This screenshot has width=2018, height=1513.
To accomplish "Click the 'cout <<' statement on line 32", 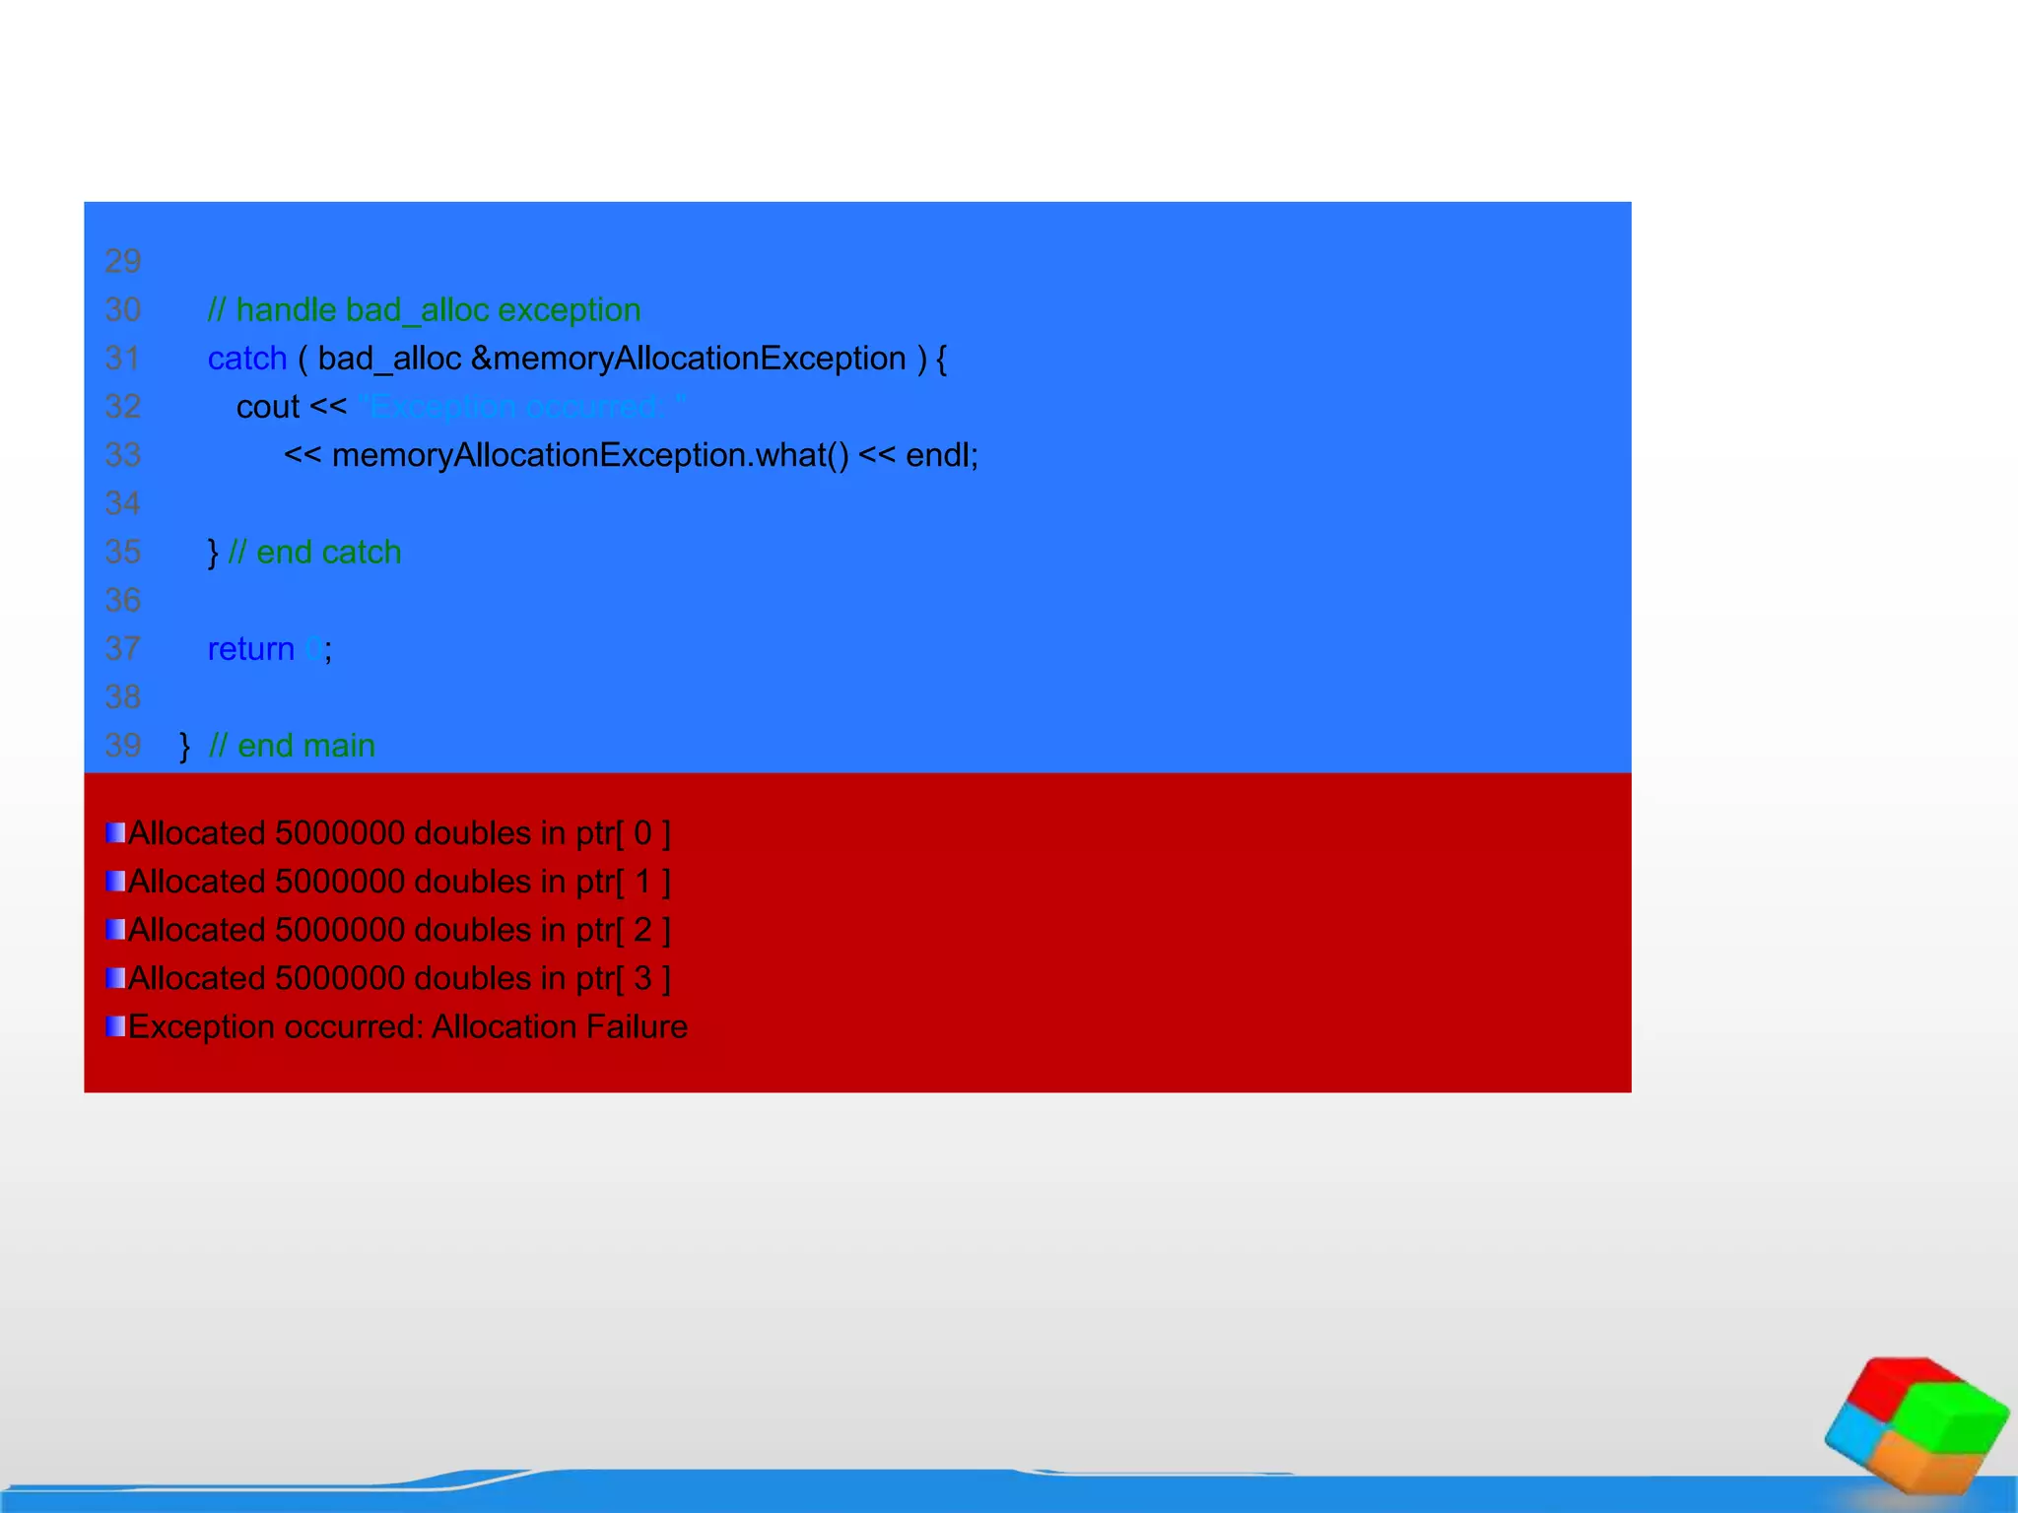I will 292,407.
